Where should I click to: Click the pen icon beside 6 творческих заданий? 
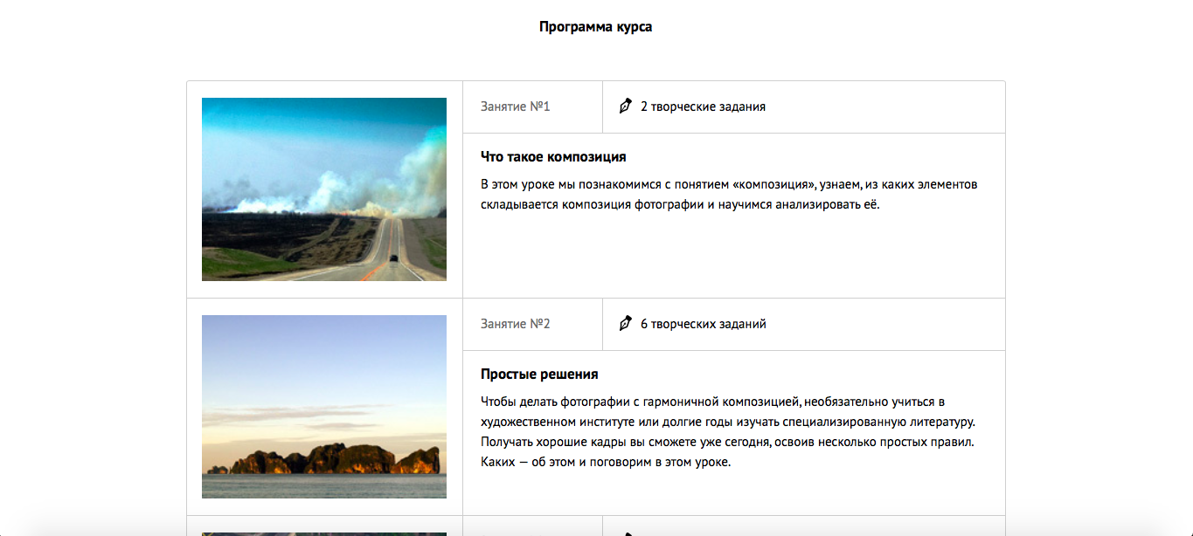tap(625, 324)
